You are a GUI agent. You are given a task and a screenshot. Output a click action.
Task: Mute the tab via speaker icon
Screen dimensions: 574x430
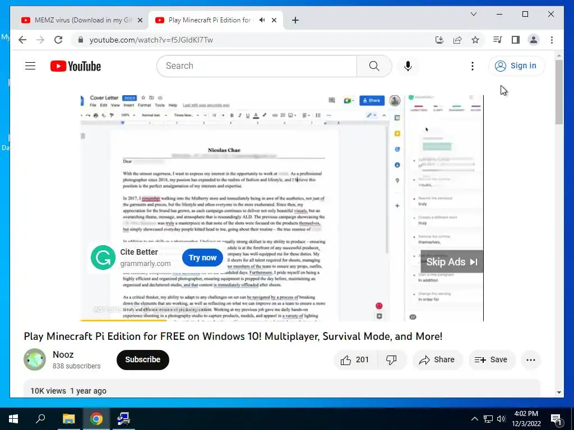[262, 20]
